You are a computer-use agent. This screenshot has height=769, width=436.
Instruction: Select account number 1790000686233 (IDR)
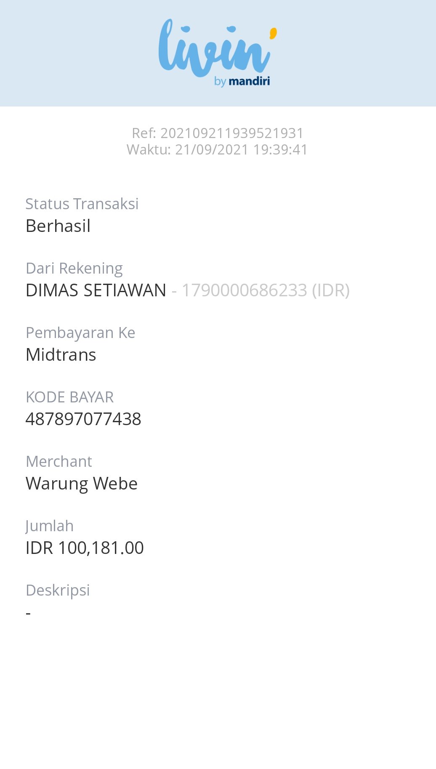[265, 290]
